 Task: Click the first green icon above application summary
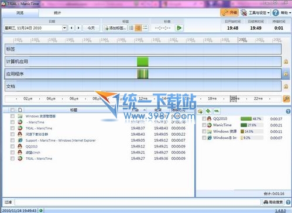[200, 111]
